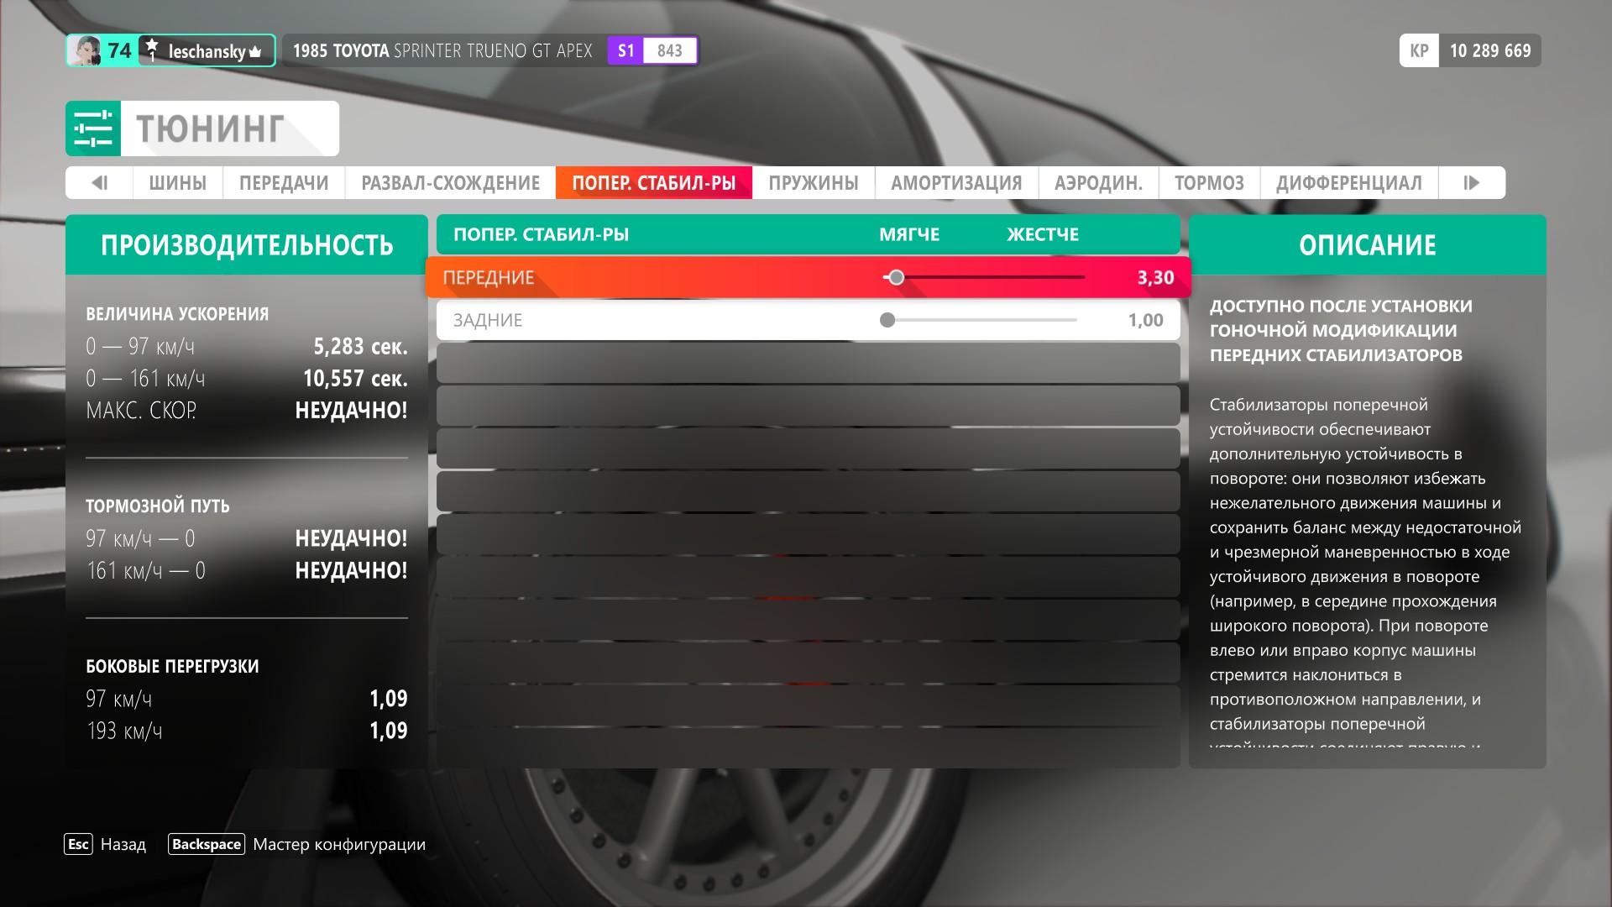Go to the АМОРТИЗАЦИЯ tab
Image resolution: width=1612 pixels, height=907 pixels.
[x=956, y=182]
